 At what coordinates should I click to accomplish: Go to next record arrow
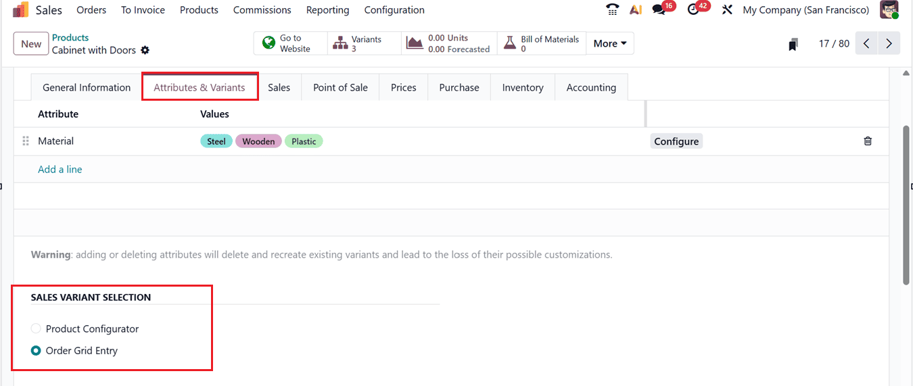pyautogui.click(x=889, y=44)
